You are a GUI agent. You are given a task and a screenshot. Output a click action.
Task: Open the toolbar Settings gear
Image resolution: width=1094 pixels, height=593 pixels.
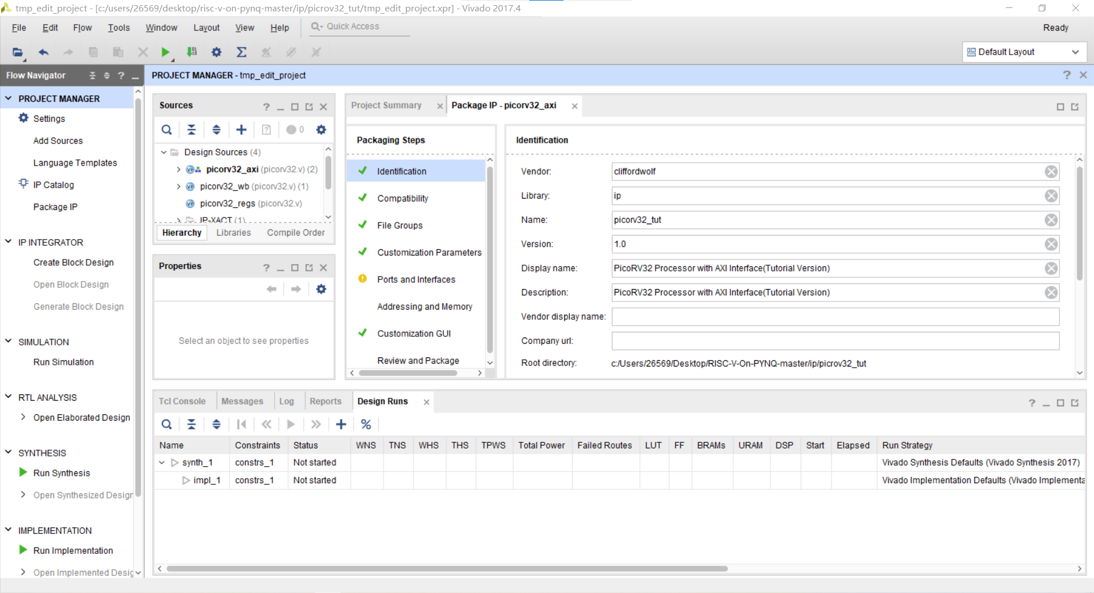(x=217, y=52)
